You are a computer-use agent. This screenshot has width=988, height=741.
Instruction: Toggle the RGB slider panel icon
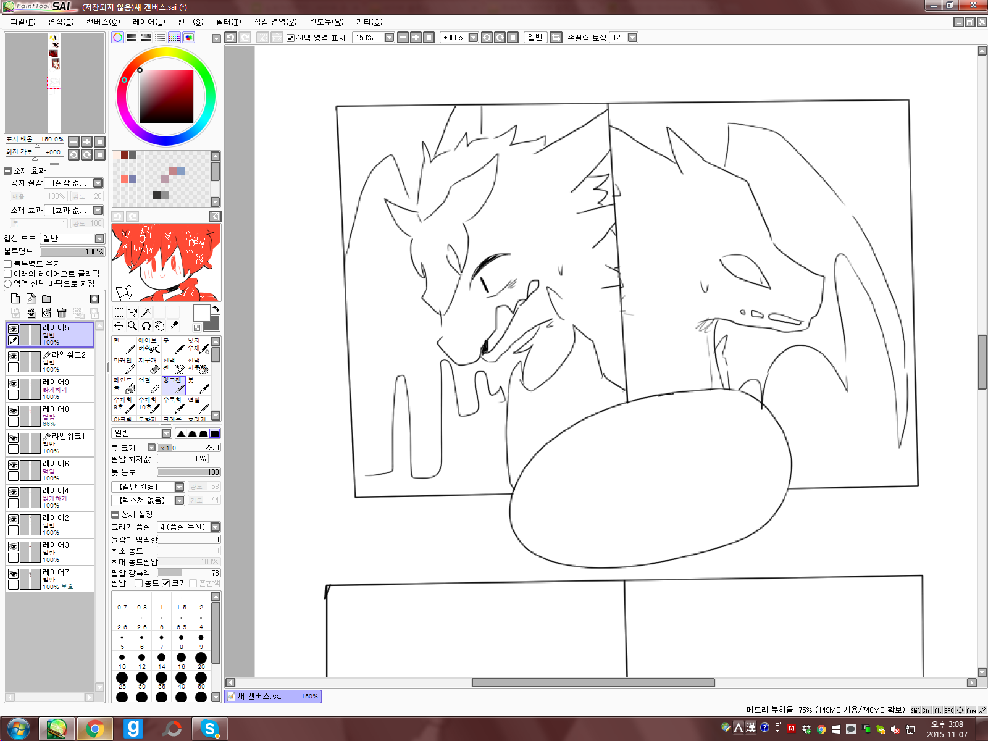click(132, 38)
